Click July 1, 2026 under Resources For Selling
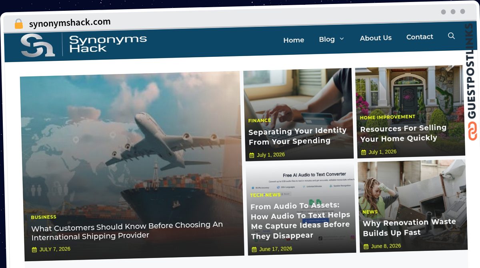480x268 pixels. coord(382,152)
